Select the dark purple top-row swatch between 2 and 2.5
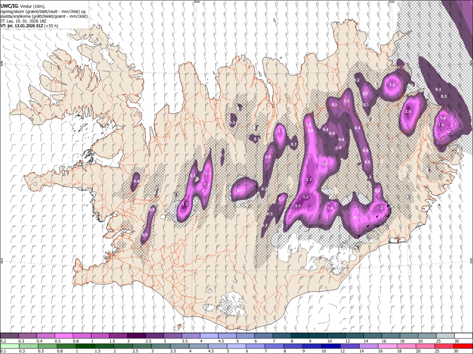This screenshot has width=473, height=354. tap(136, 336)
